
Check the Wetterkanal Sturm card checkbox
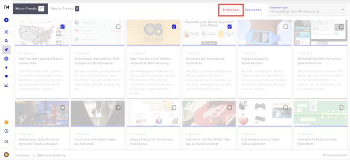point(63,108)
